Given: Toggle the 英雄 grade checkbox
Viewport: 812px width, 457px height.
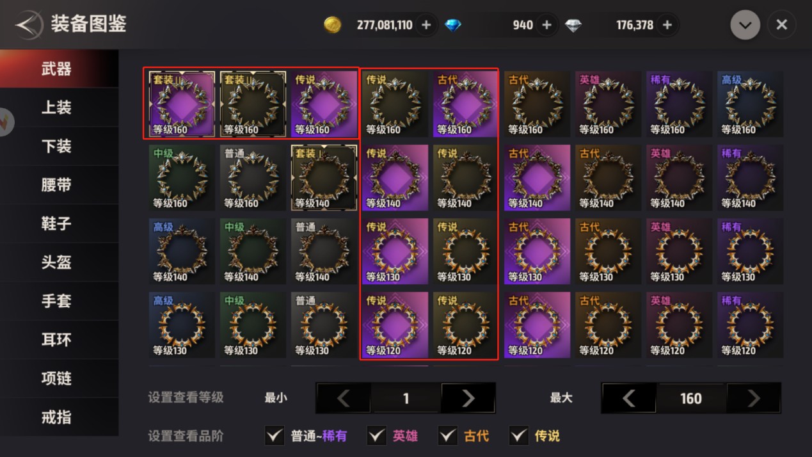Looking at the screenshot, I should [x=377, y=436].
